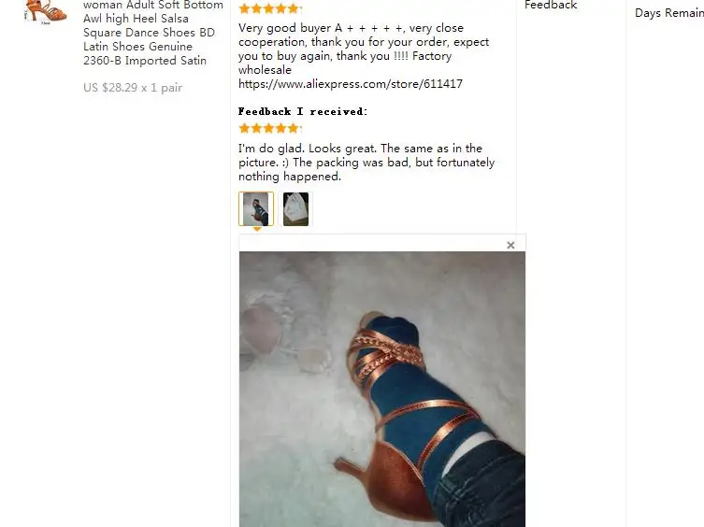
Task: Open the aliexpress.com/store/611417 URL
Action: 351,84
